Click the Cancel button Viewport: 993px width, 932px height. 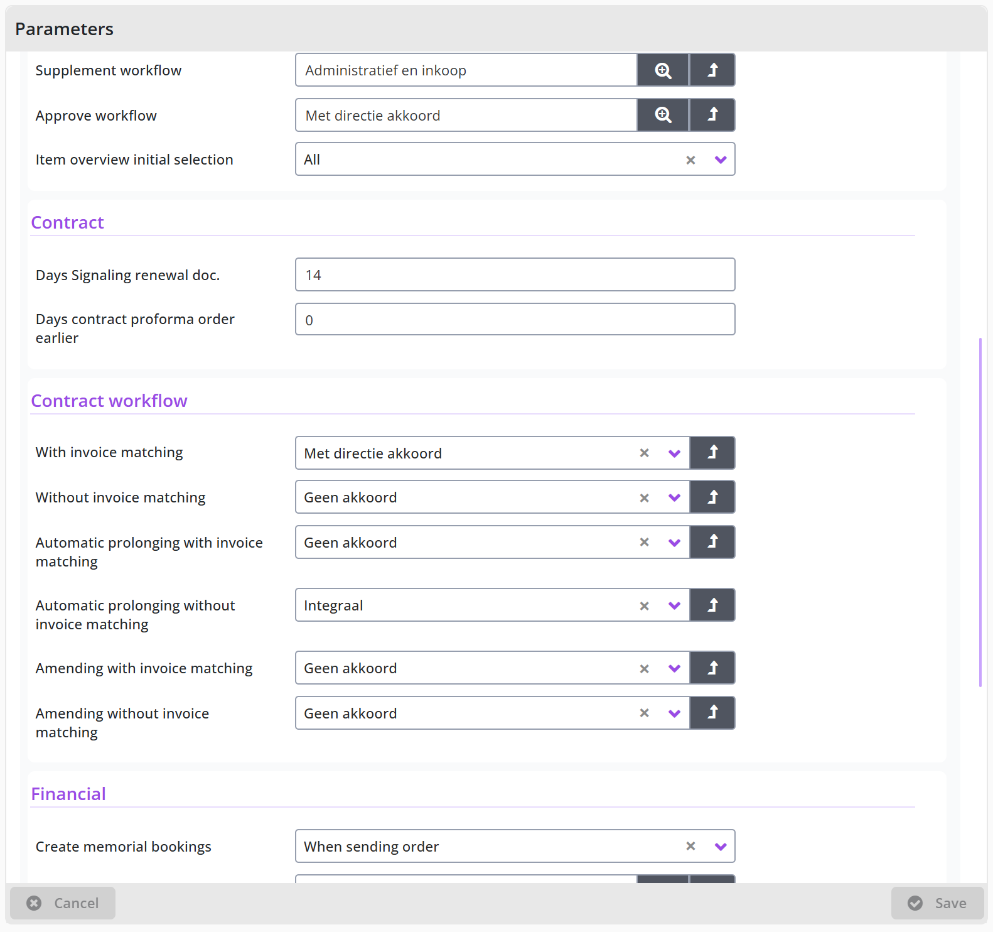click(x=63, y=903)
